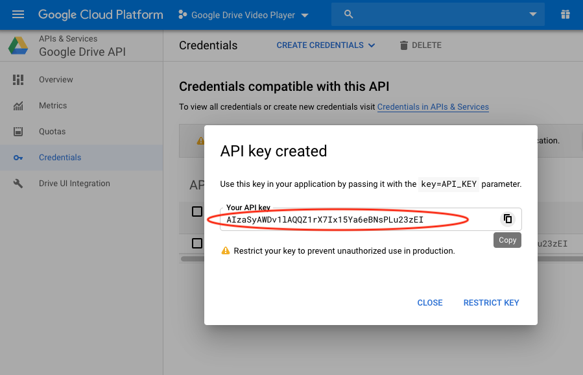
Task: Open the Google Drive Video Player project selector
Action: (244, 15)
